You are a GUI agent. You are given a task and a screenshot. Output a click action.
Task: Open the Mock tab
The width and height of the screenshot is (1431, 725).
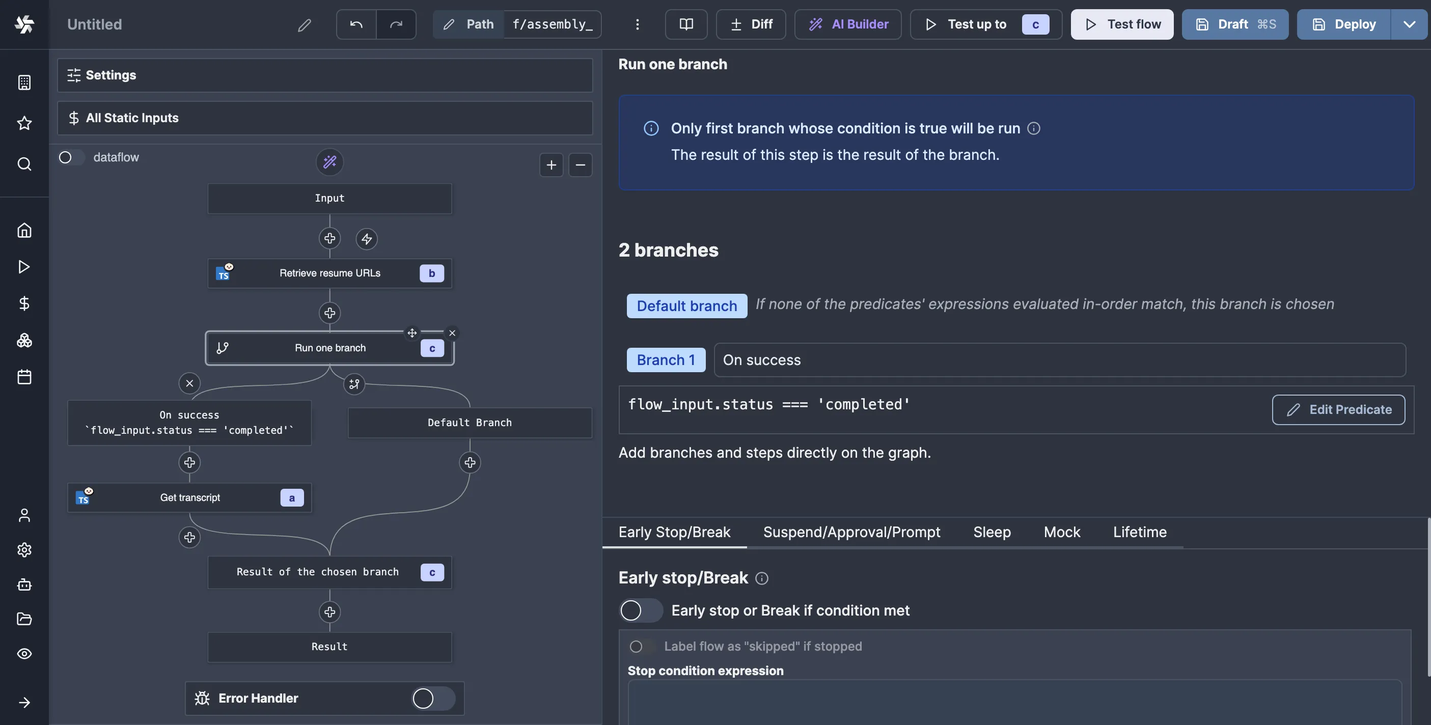1062,532
